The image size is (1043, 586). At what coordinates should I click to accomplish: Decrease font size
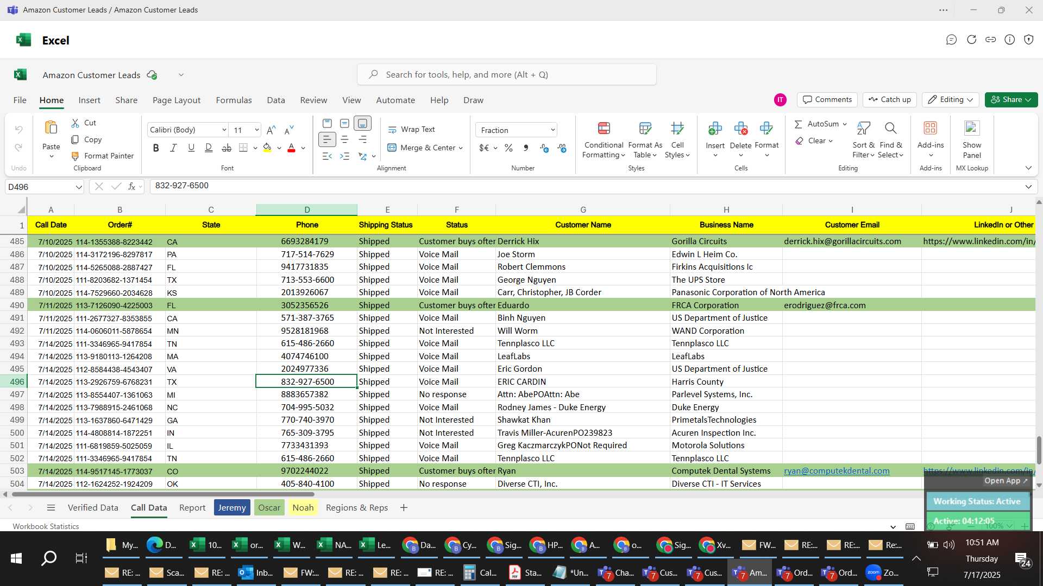289,130
